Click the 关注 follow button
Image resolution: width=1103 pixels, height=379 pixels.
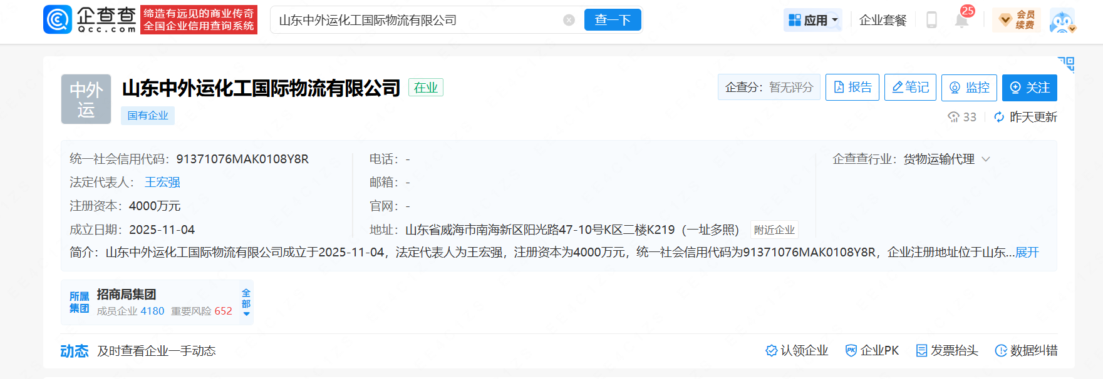1029,88
